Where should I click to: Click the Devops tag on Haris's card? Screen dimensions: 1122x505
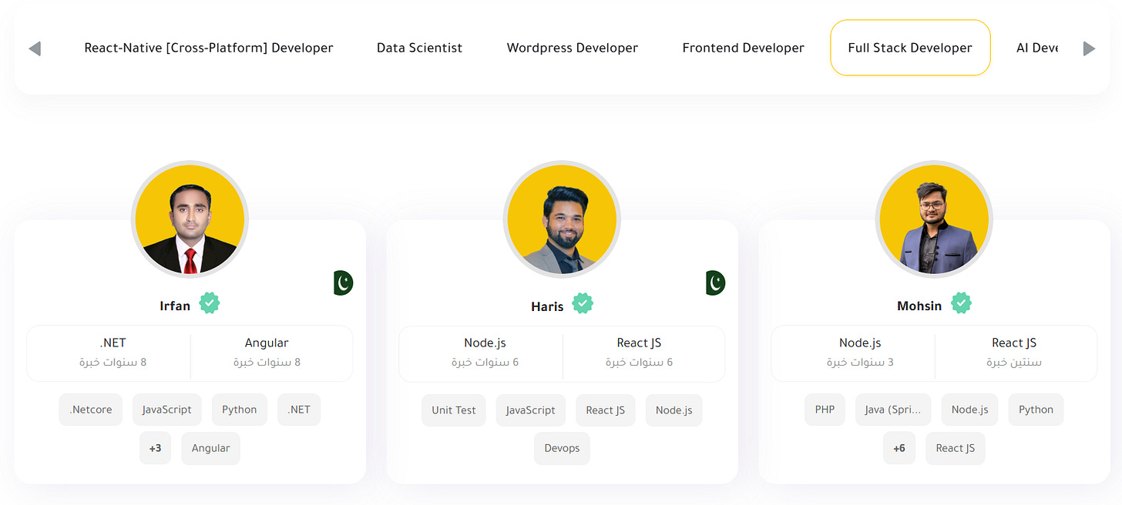pyautogui.click(x=562, y=448)
